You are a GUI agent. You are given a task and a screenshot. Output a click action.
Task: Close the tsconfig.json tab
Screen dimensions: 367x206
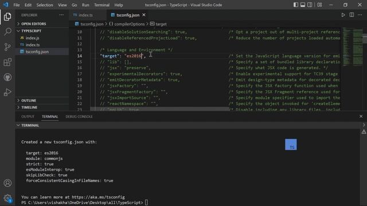click(144, 15)
